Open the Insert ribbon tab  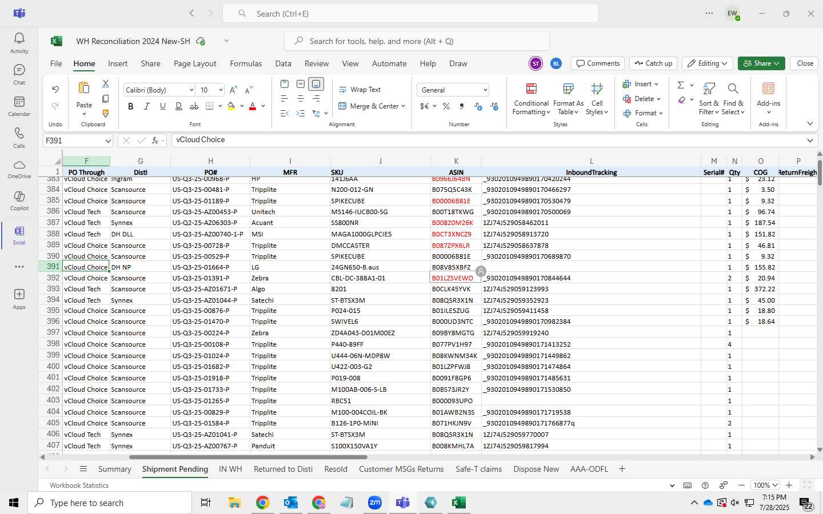click(x=118, y=63)
